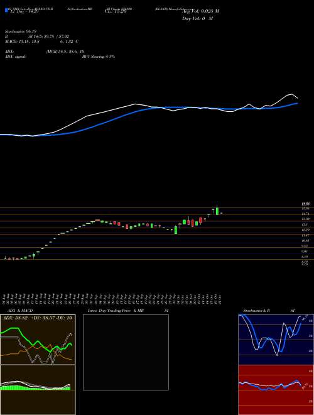314x415 pixels.
Task: Click the 'Stochastics: 96.19' reading
Action: point(20,31)
